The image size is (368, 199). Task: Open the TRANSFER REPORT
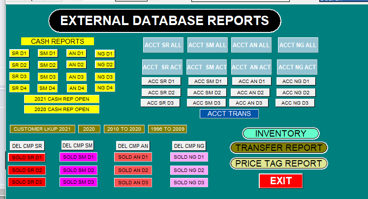[x=279, y=148]
